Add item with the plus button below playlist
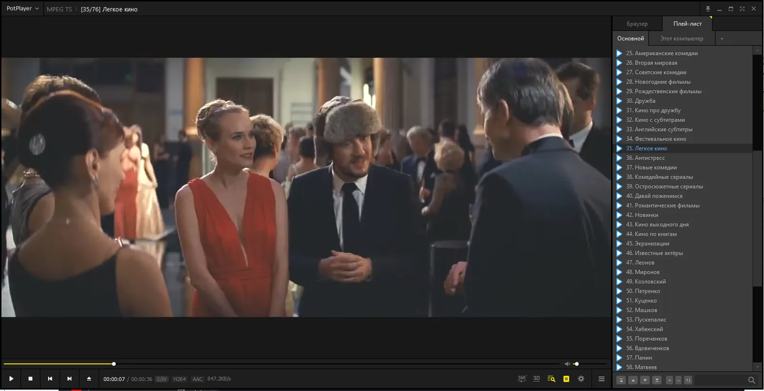Screen dimensions: 764x391 (x=669, y=380)
